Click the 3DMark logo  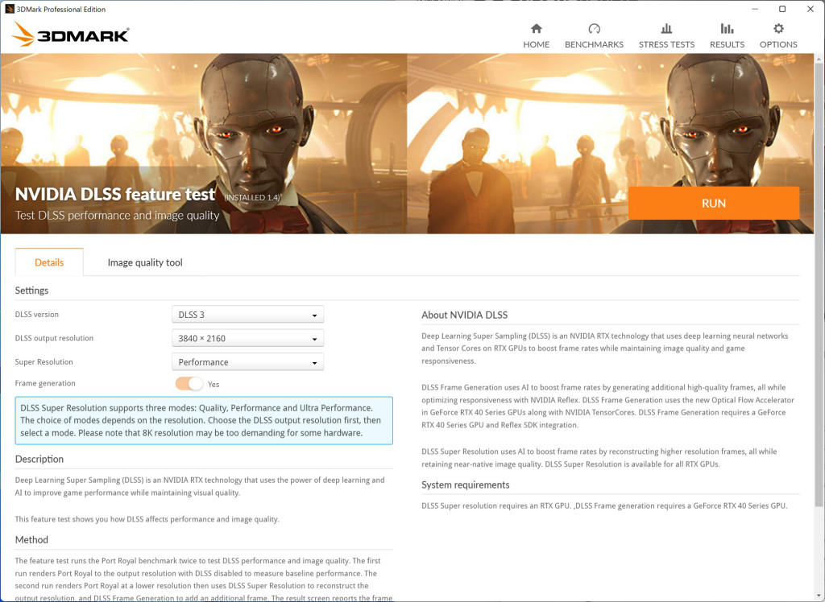pyautogui.click(x=71, y=34)
